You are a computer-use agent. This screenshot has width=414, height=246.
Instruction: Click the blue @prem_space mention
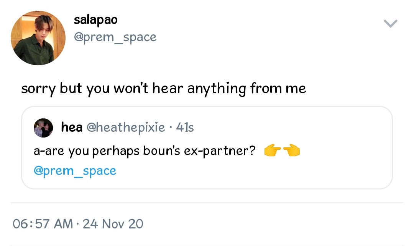75,171
